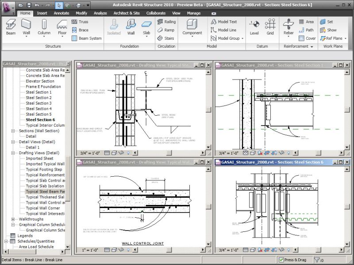Screen dimensions: 354x265
Task: Click the project browser scroll-down arrow
Action: [x=68, y=247]
